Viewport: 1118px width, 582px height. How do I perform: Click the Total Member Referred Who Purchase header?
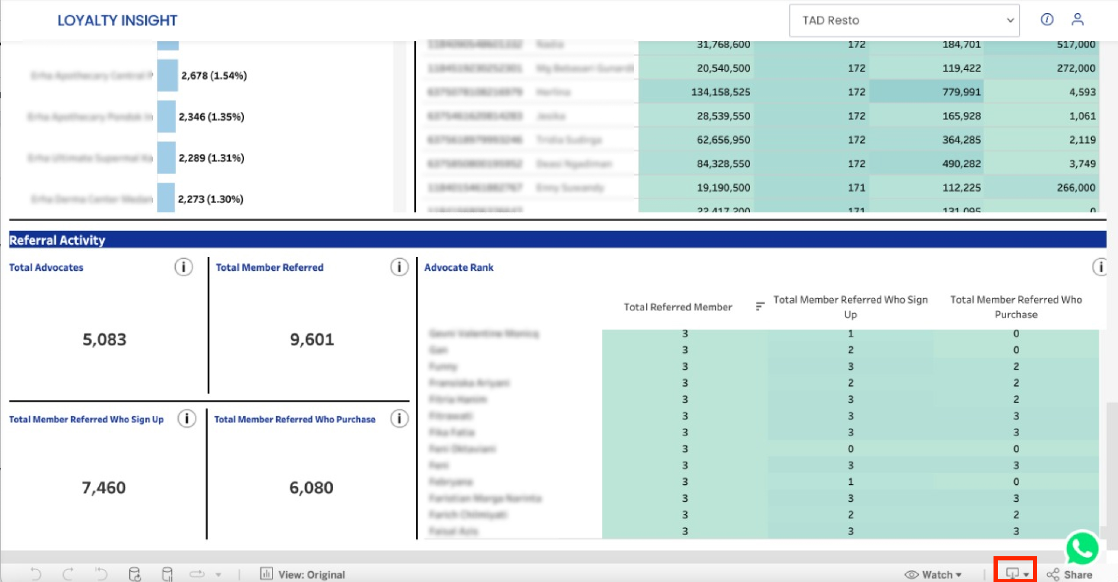(1015, 307)
